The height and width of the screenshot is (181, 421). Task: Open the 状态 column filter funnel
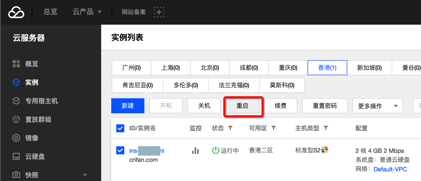point(230,128)
